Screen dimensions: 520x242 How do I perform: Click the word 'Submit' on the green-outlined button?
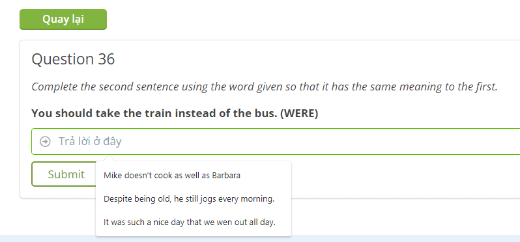tap(66, 174)
